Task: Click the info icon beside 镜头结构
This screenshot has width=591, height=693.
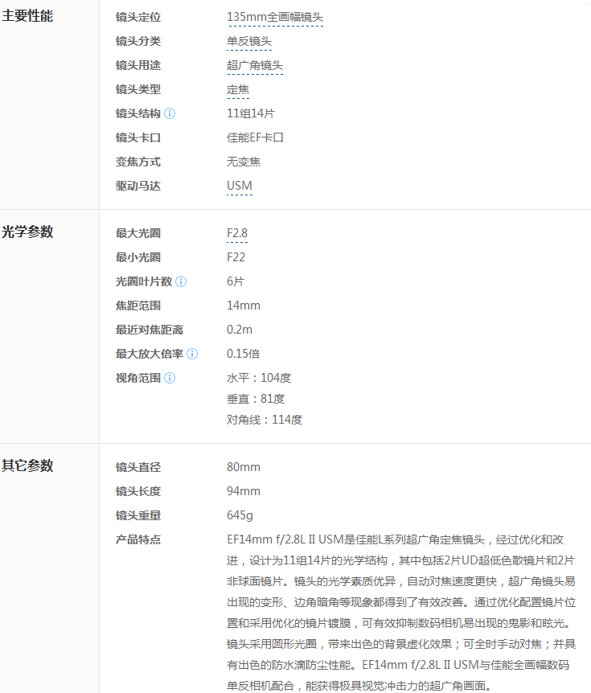Action: (x=170, y=113)
